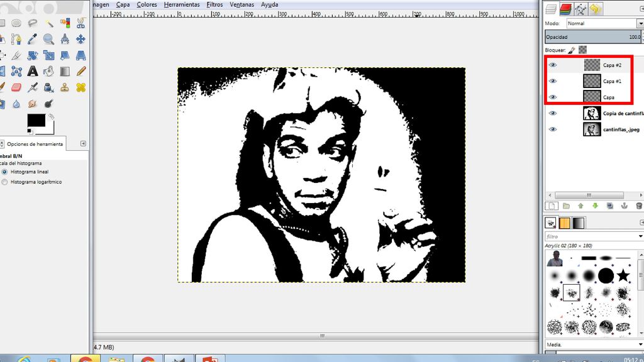Select the Clone stamp tool
The height and width of the screenshot is (362, 644).
[65, 87]
